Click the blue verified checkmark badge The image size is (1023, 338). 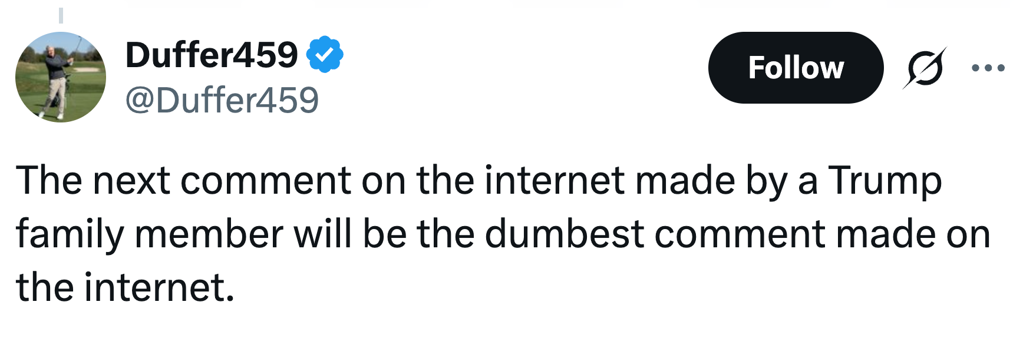pyautogui.click(x=325, y=54)
